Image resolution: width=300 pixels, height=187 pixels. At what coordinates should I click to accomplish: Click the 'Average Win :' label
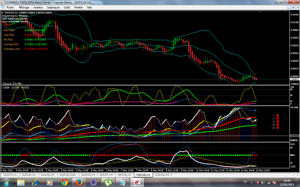[12, 44]
